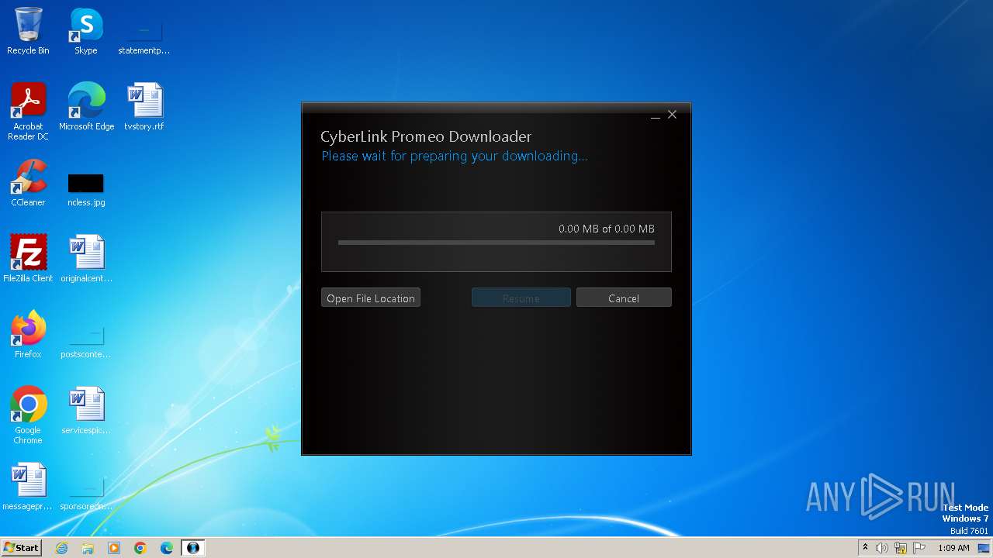Open the messagepr... document
Viewport: 993px width, 558px height.
28,487
